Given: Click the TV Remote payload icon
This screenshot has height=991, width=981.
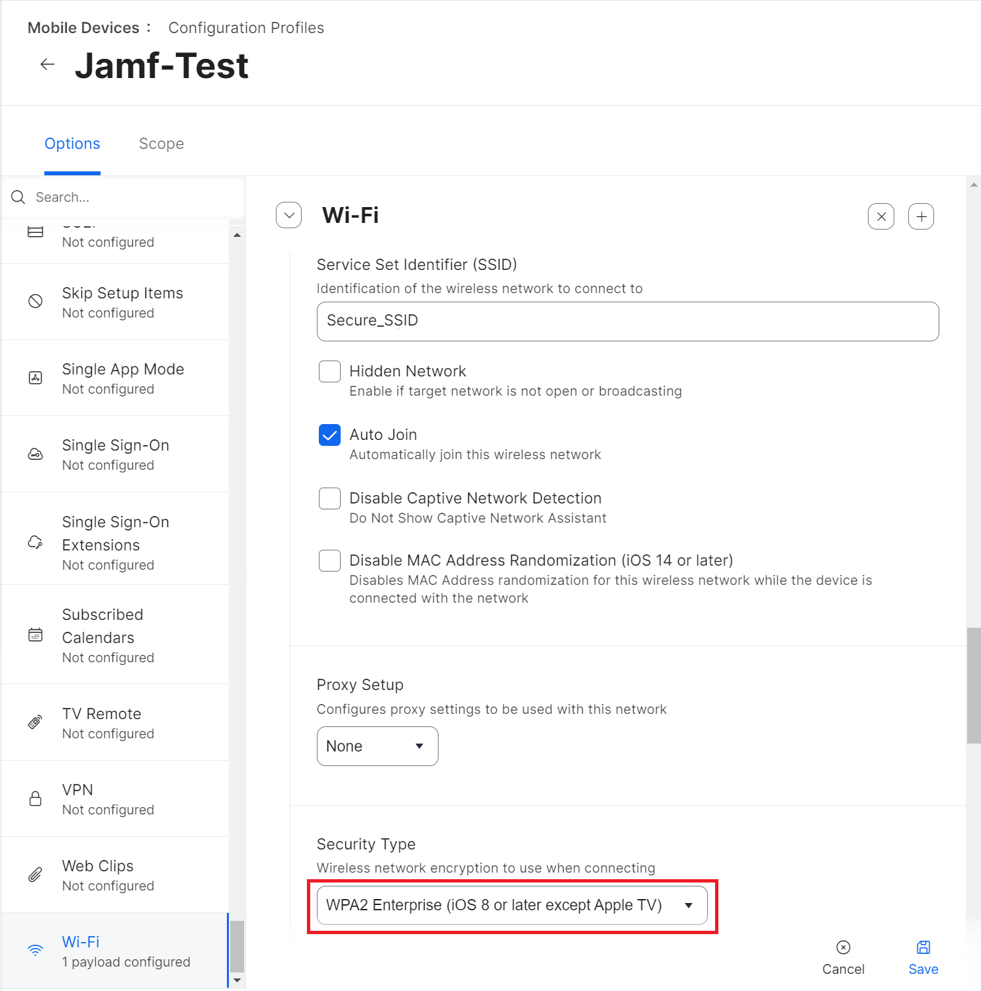Looking at the screenshot, I should [x=36, y=722].
